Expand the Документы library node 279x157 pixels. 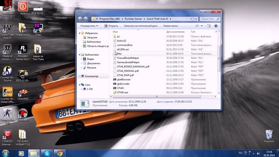point(82,63)
